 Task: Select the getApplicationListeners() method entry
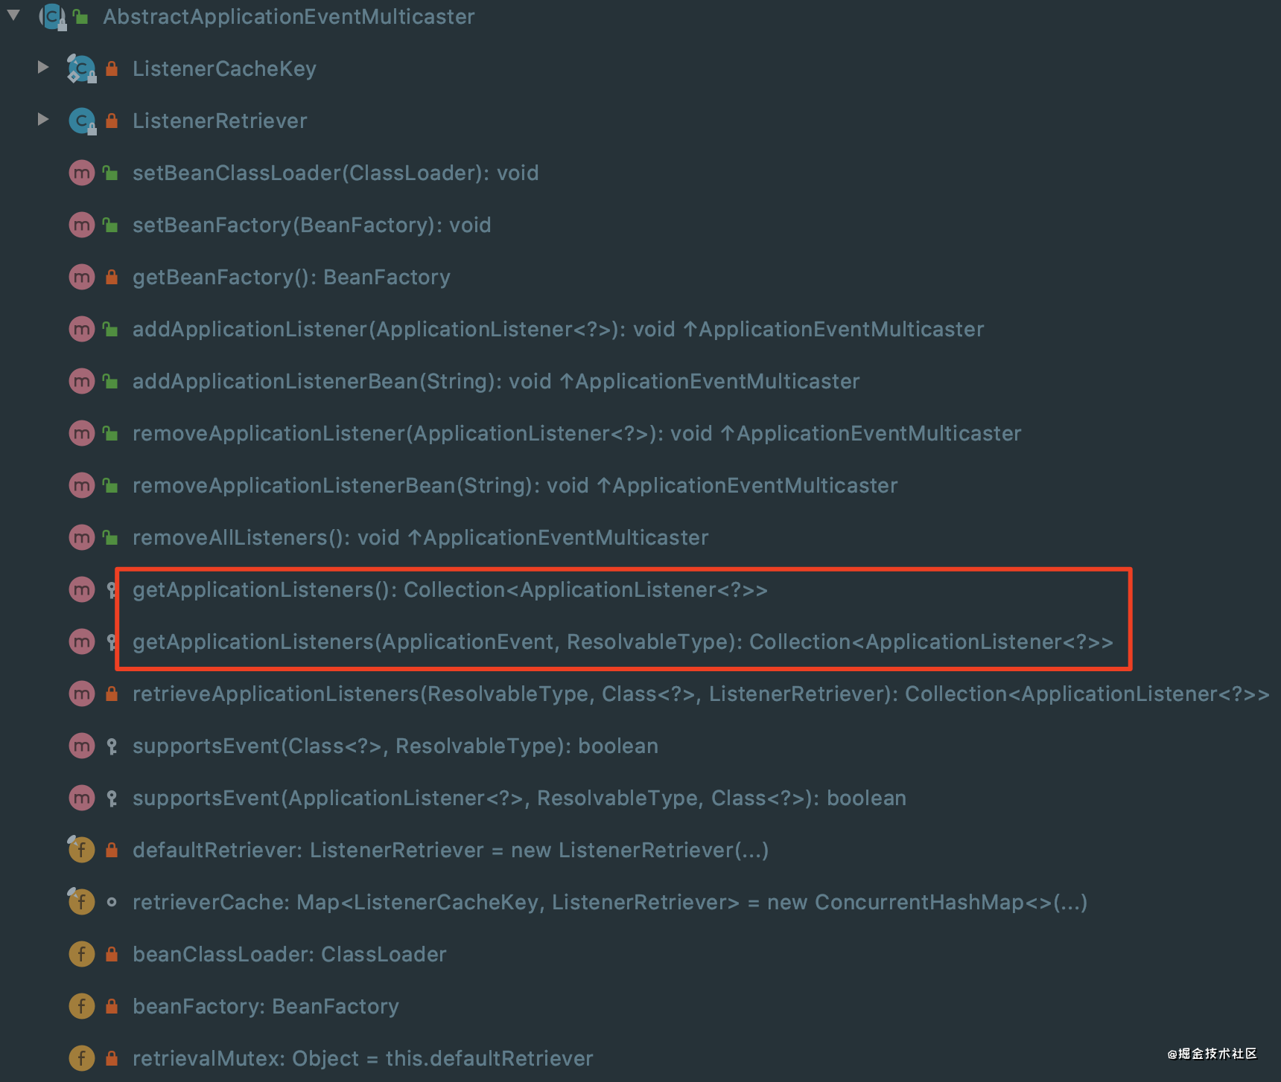(x=450, y=589)
